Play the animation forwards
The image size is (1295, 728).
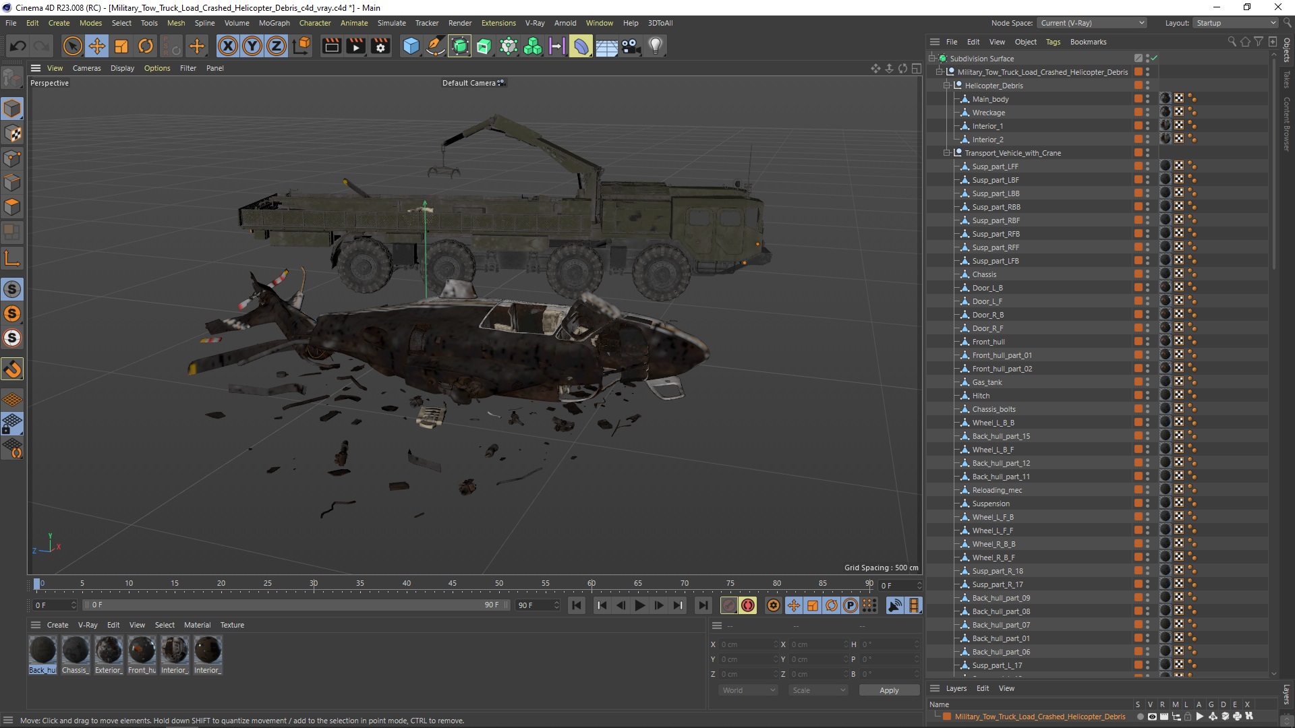pos(639,605)
